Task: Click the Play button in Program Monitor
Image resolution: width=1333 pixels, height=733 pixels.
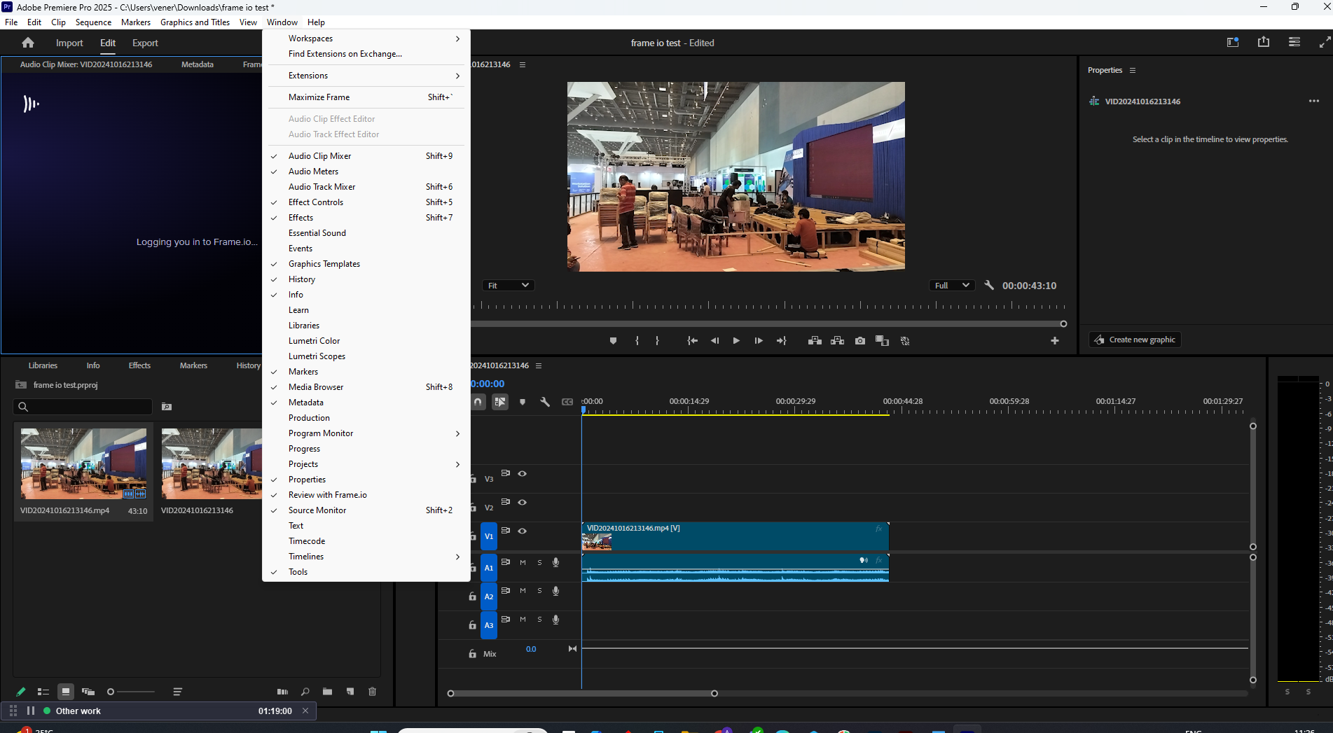Action: coord(736,341)
